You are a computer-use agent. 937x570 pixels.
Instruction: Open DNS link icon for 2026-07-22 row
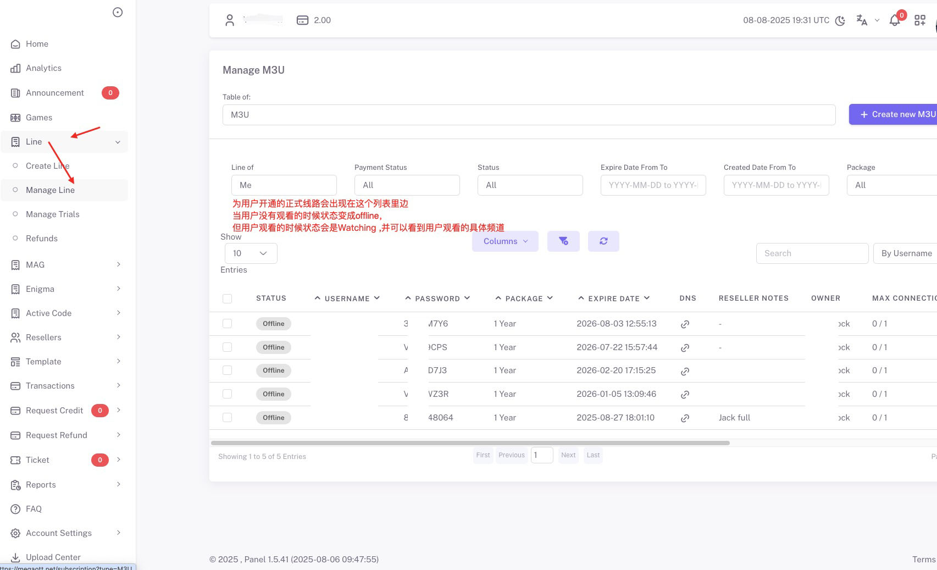click(x=685, y=348)
